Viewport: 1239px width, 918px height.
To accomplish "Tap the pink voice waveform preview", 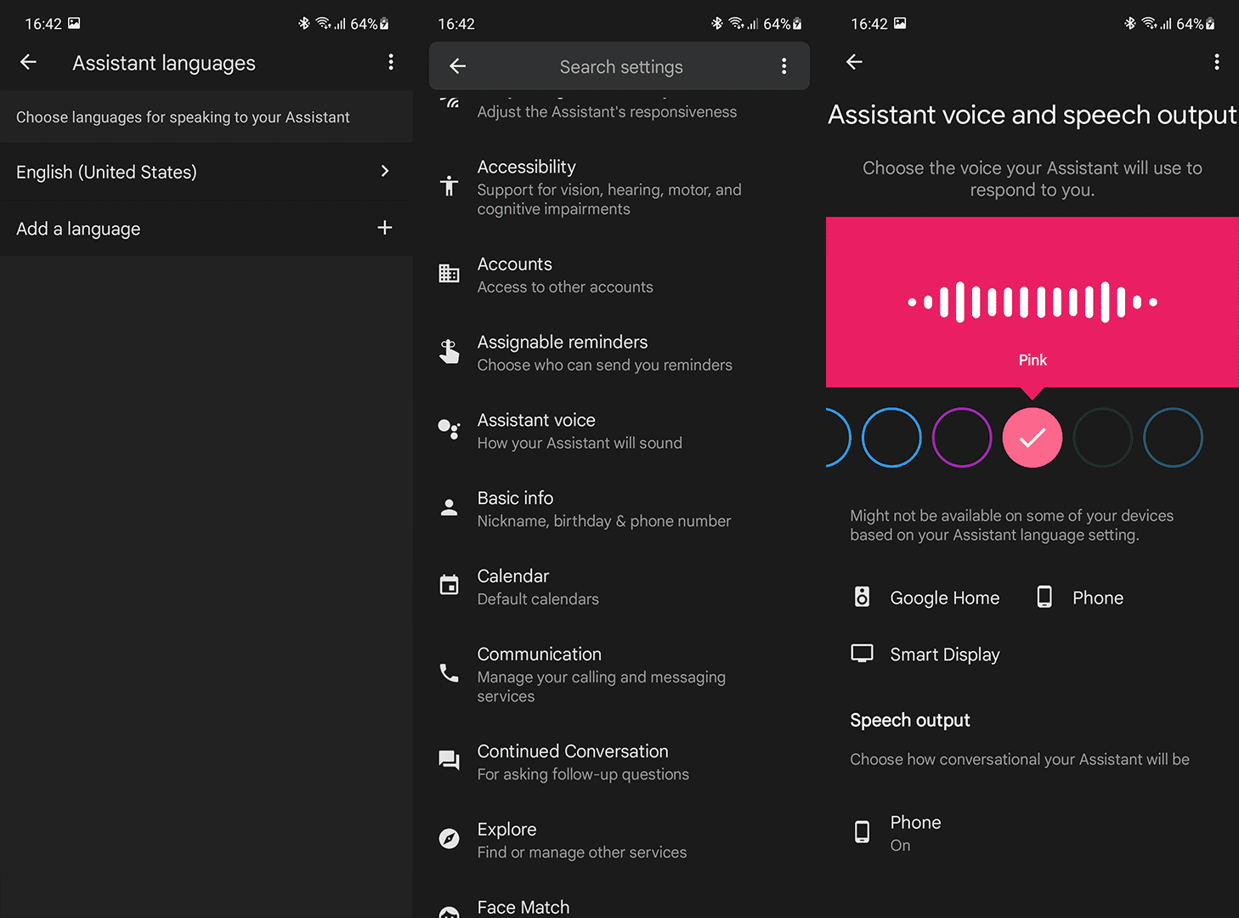I will tap(1032, 302).
